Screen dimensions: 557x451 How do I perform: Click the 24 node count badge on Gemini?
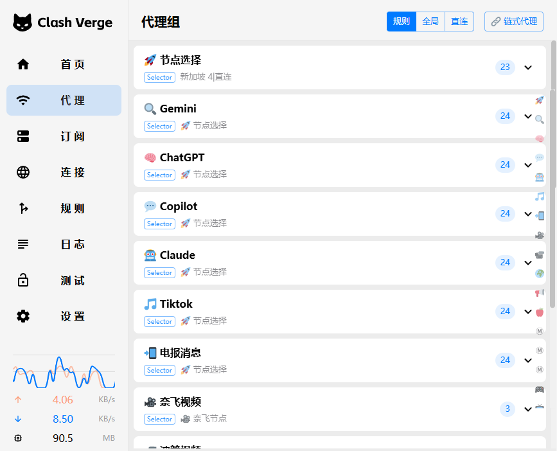(x=505, y=116)
